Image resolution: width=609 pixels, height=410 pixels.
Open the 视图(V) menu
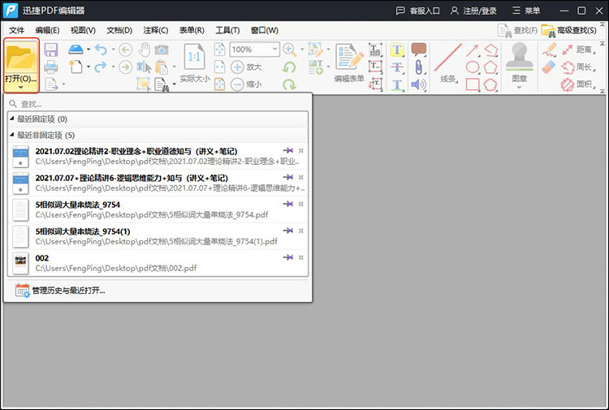click(83, 30)
